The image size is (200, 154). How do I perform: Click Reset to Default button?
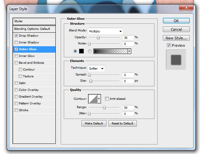click(123, 123)
